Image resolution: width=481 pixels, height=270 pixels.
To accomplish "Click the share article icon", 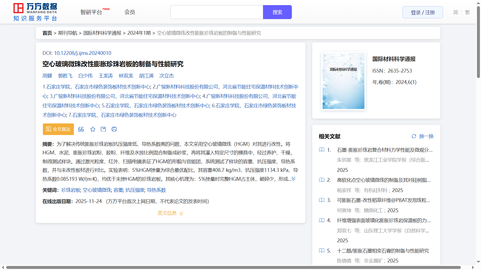I will [x=103, y=129].
